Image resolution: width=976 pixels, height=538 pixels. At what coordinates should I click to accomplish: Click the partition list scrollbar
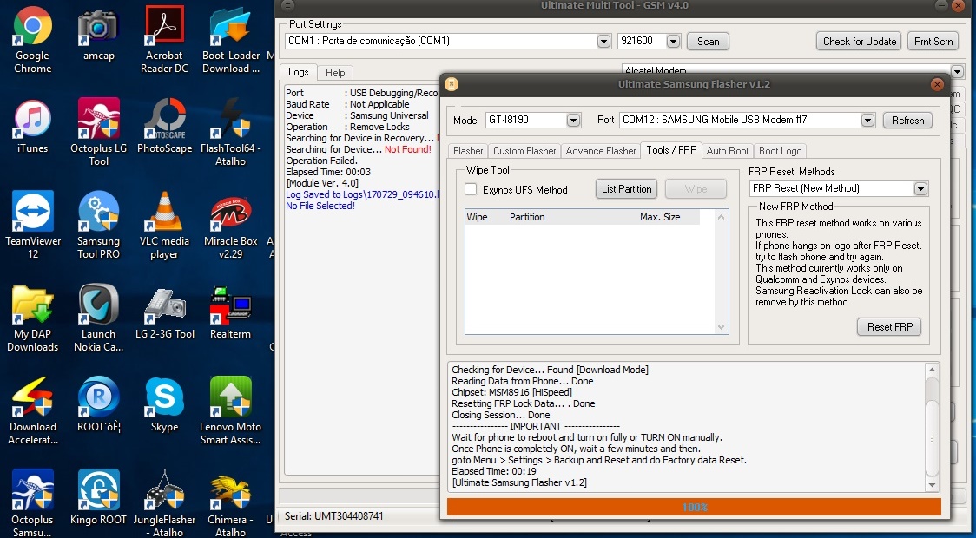pos(722,272)
